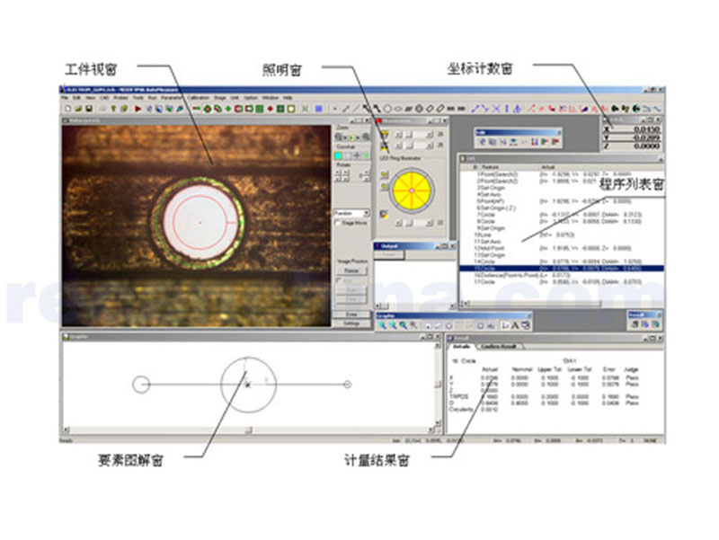The width and height of the screenshot is (719, 540).
Task: Open the Random dropdown in the video panel
Action: tap(366, 213)
